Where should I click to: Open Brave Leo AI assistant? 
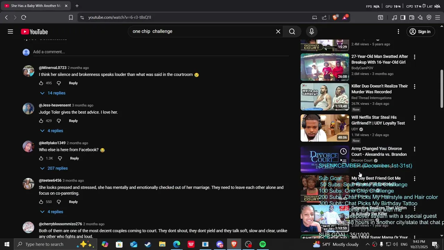tap(420, 17)
